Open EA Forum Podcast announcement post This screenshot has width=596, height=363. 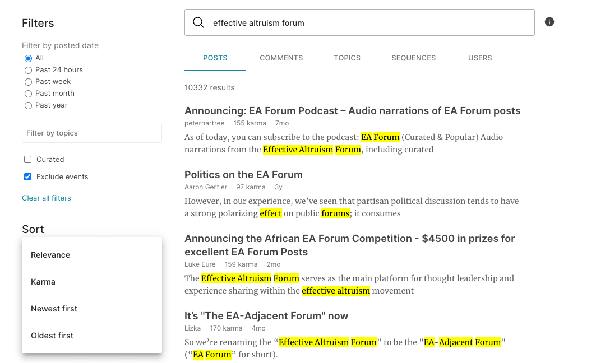tap(352, 111)
